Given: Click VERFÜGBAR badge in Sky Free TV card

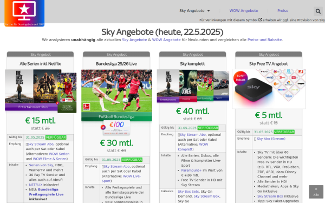Looking at the screenshot, I should pyautogui.click(x=284, y=132).
